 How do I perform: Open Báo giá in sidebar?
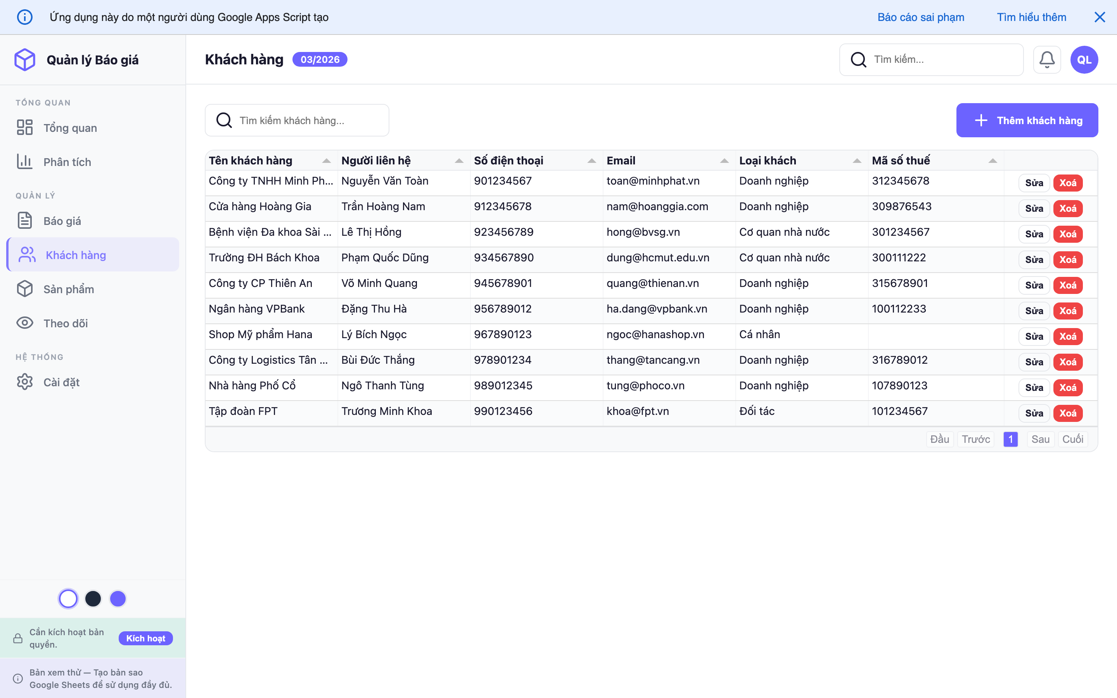[62, 221]
